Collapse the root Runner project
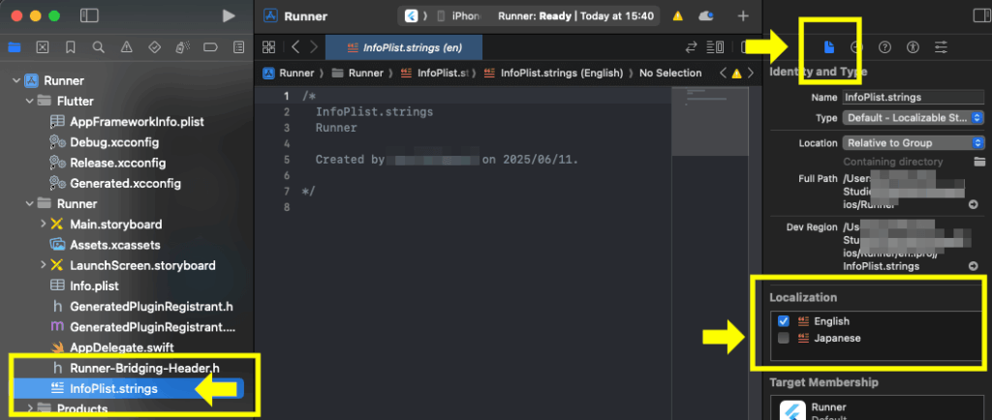The image size is (992, 420). coord(15,81)
